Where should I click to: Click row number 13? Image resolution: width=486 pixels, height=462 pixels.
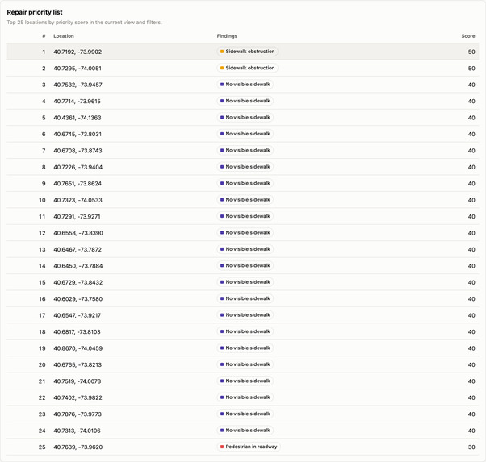point(42,249)
